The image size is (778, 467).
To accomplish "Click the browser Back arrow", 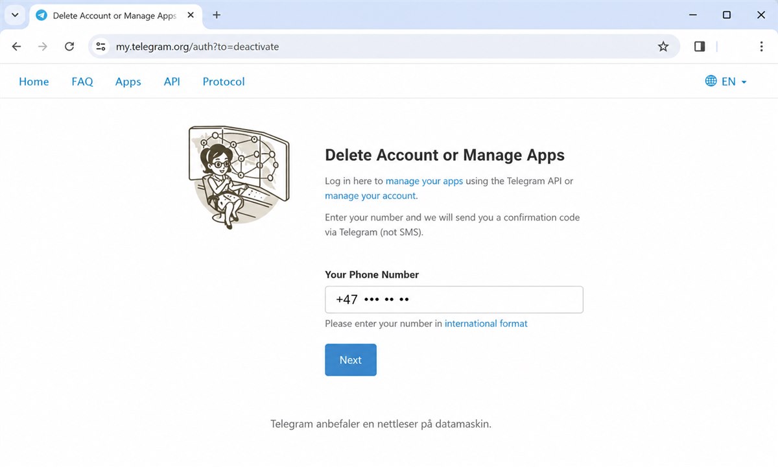I will pos(17,47).
